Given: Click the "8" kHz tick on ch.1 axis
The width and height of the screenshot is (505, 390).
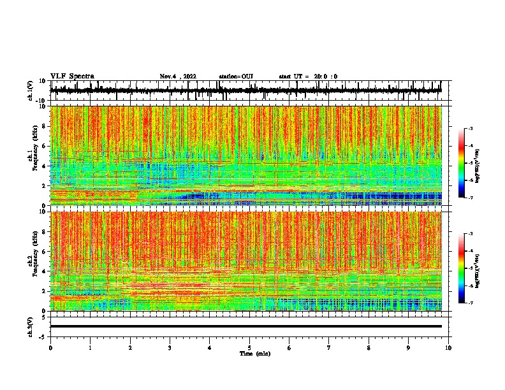Looking at the screenshot, I should pos(45,126).
